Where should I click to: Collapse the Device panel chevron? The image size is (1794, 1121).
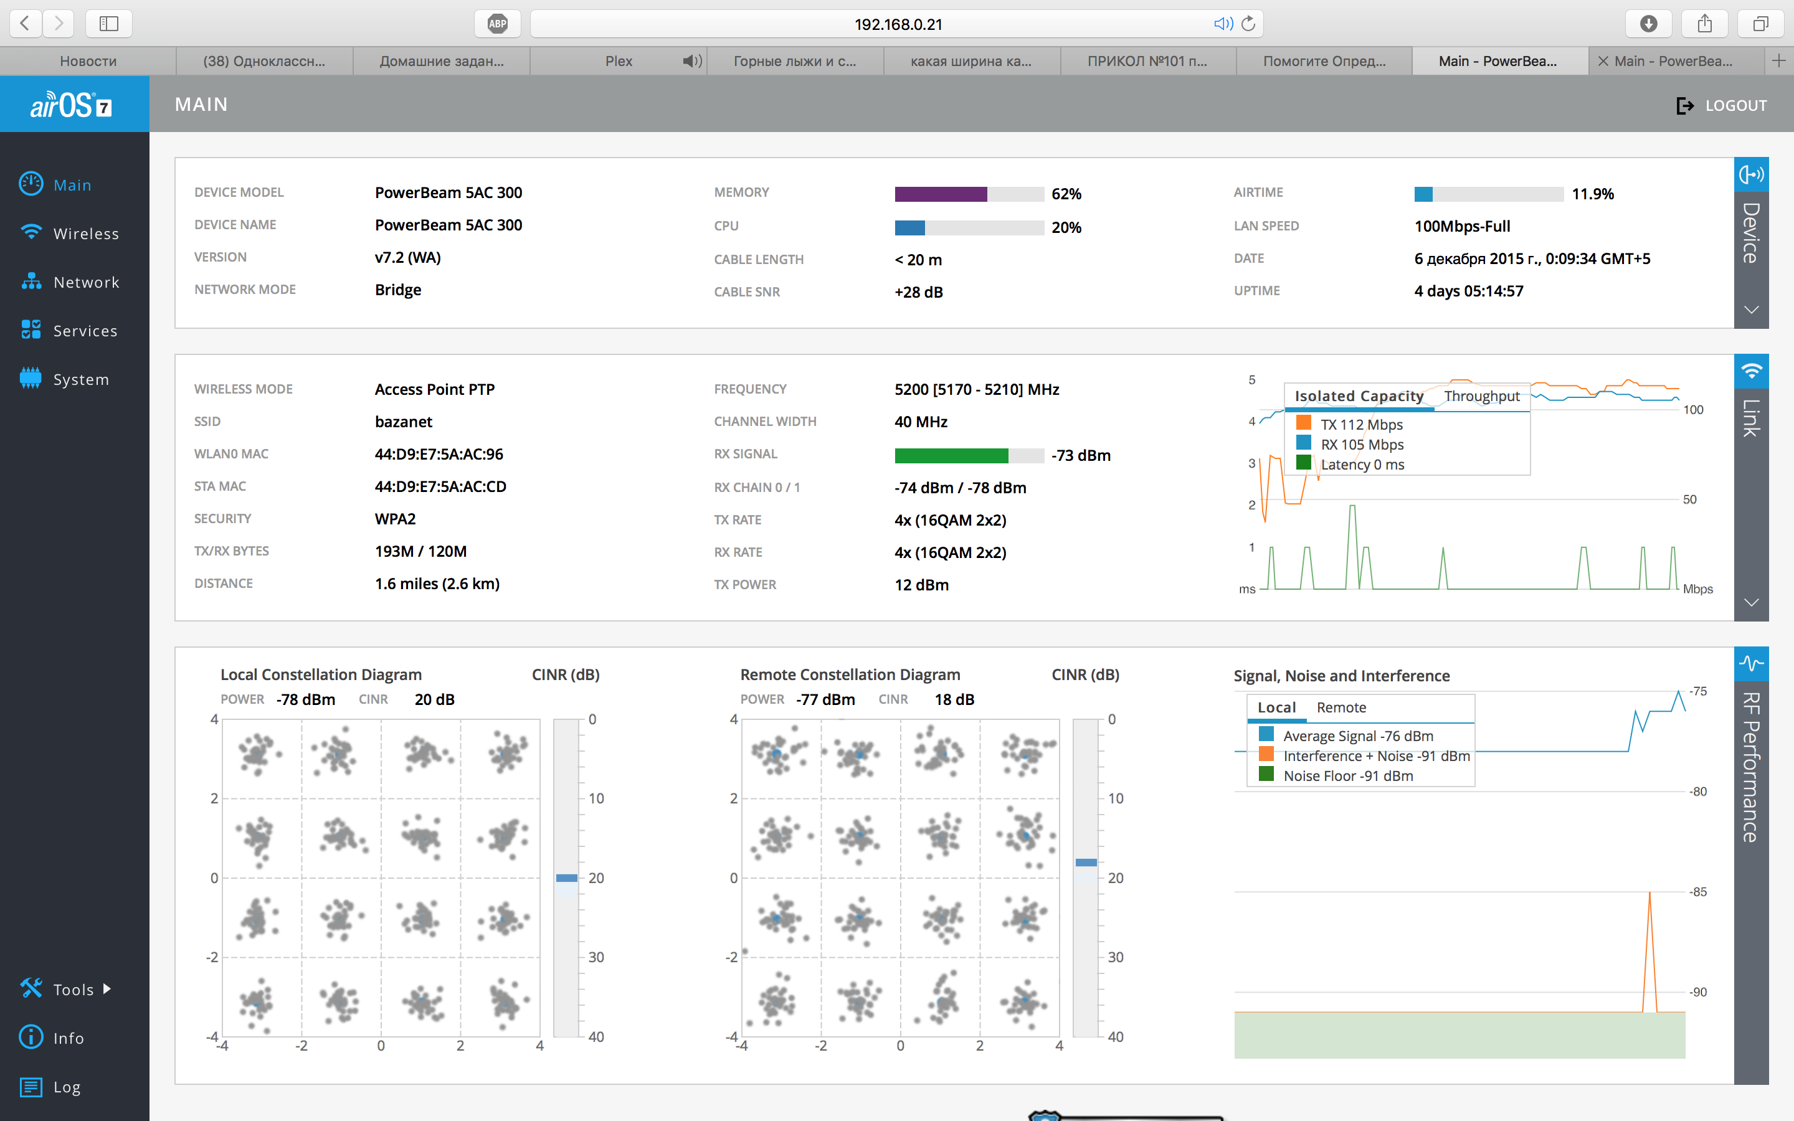[x=1751, y=310]
